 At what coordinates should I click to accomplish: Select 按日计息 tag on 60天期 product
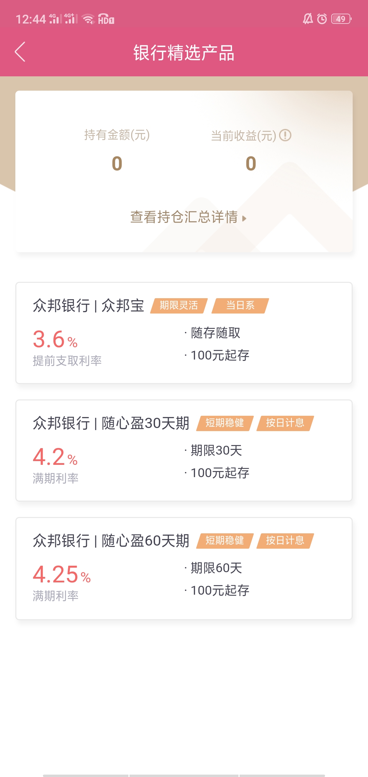(285, 540)
